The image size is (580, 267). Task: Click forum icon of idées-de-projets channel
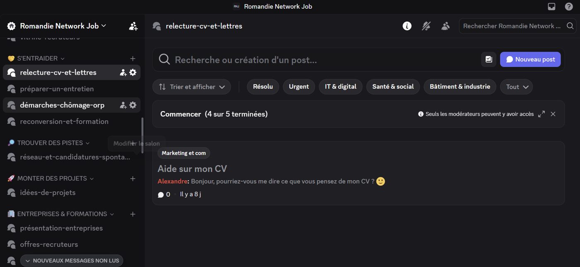(x=11, y=193)
